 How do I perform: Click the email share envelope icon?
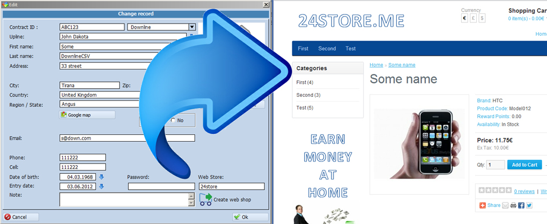click(x=505, y=205)
